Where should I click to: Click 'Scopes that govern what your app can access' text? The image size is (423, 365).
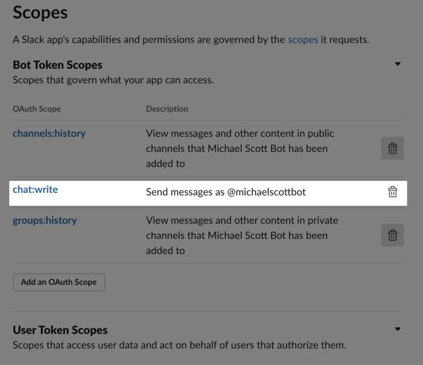(113, 80)
